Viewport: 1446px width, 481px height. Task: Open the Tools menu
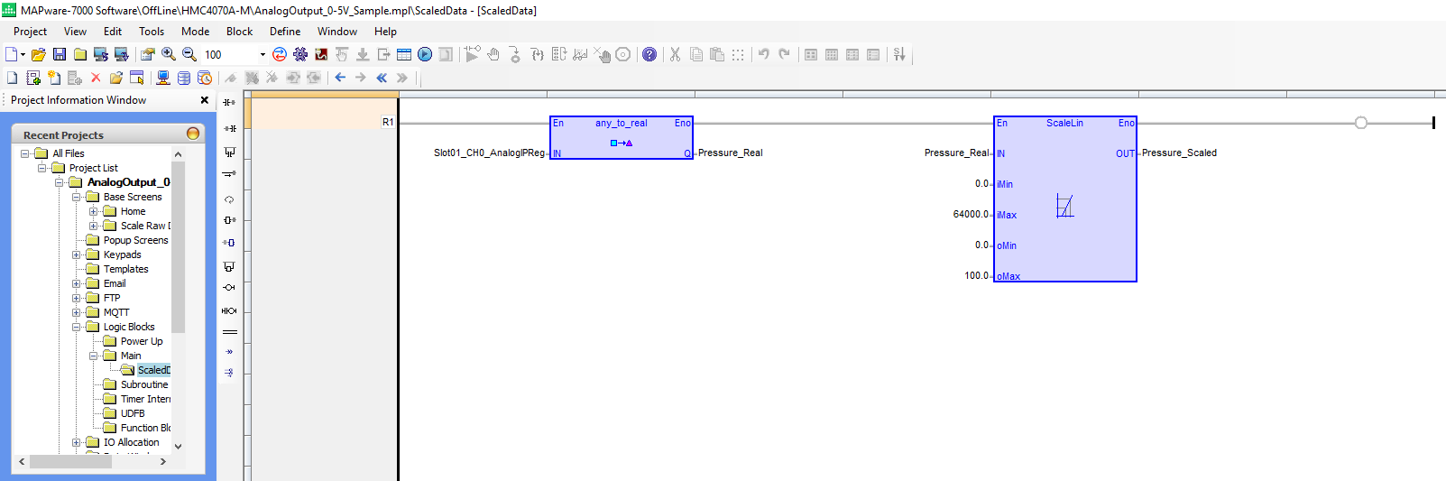(x=152, y=32)
